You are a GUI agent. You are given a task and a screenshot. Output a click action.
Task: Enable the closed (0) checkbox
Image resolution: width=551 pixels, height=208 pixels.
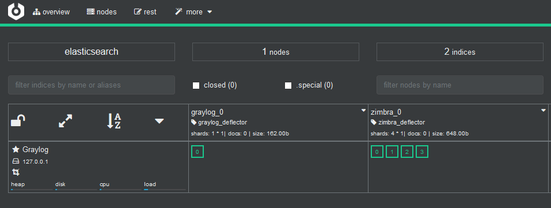196,85
